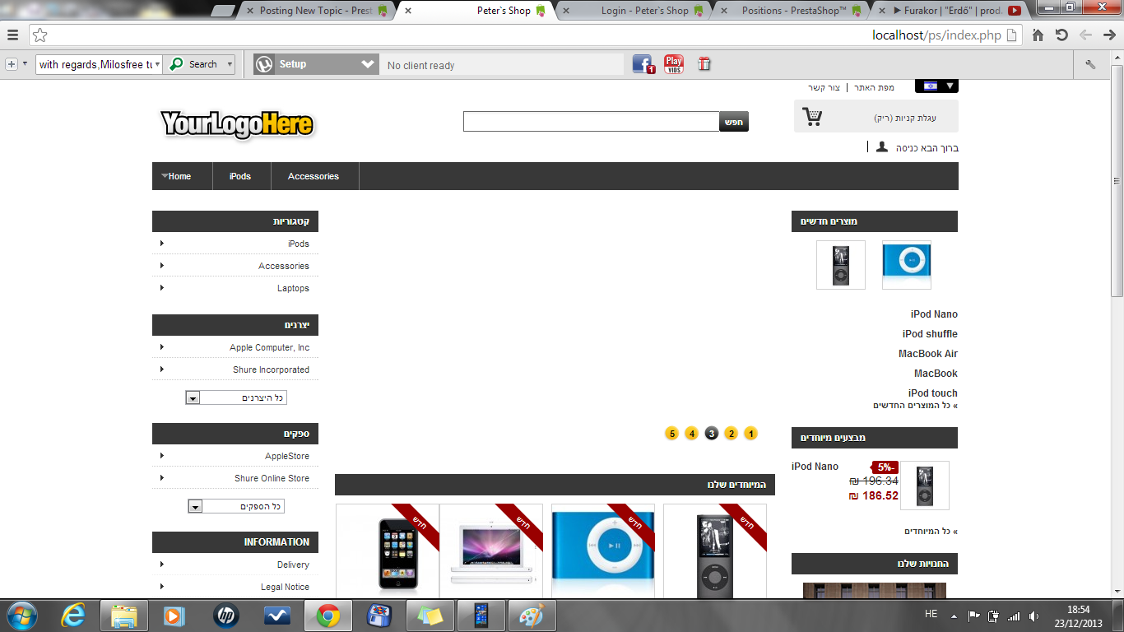This screenshot has height=632, width=1124.
Task: Open the Accessories menu in the navigation bar
Action: click(x=314, y=176)
